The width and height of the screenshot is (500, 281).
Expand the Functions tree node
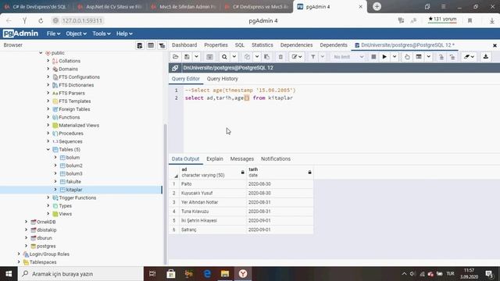click(x=48, y=117)
